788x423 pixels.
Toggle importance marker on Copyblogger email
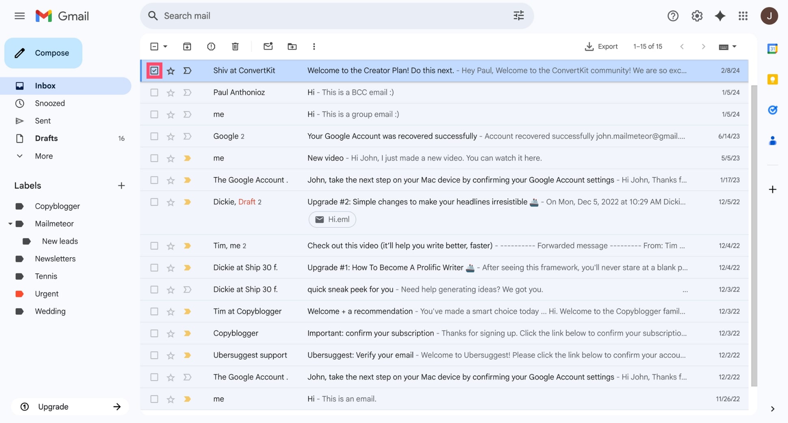187,333
